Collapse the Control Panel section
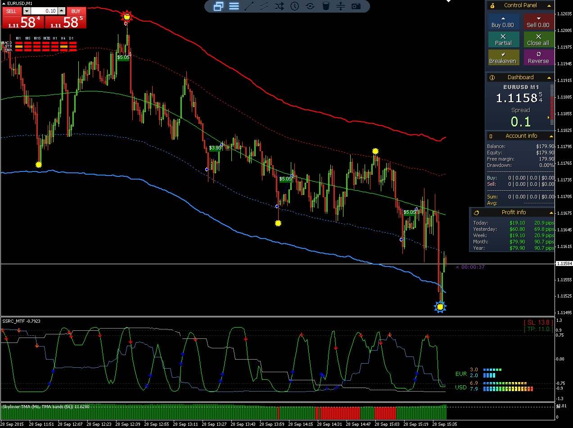This screenshot has height=428, width=573. (x=549, y=5)
